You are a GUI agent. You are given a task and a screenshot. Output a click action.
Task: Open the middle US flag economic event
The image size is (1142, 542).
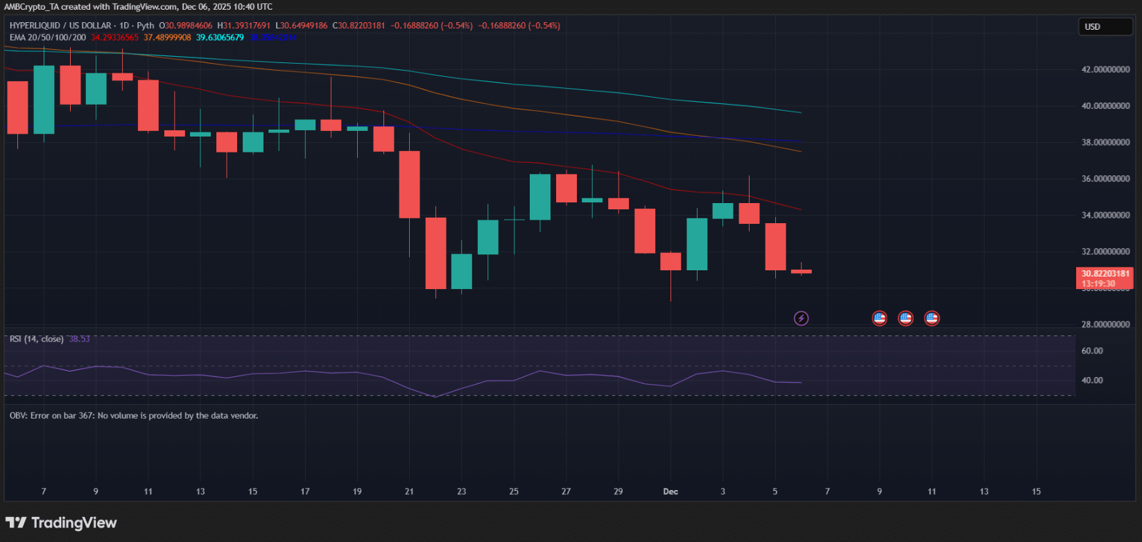click(906, 318)
